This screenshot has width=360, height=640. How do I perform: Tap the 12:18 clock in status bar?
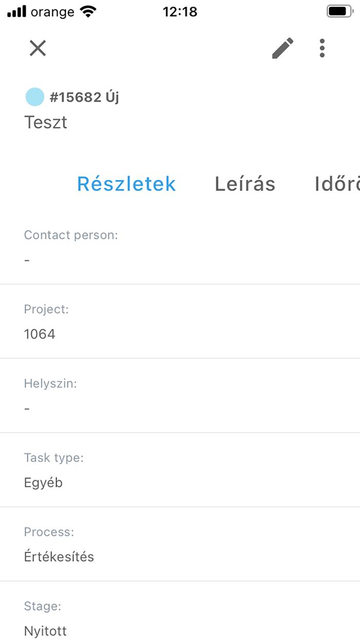180,12
